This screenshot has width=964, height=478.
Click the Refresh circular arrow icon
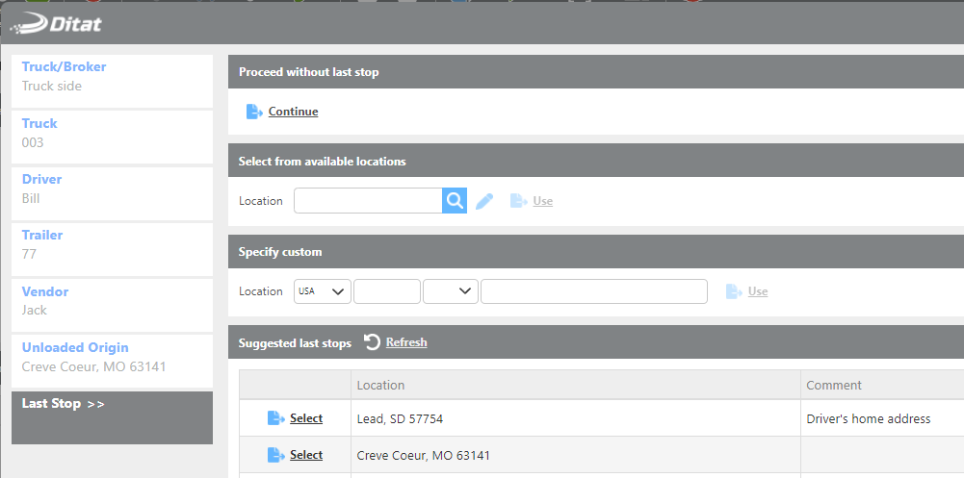[x=372, y=342]
